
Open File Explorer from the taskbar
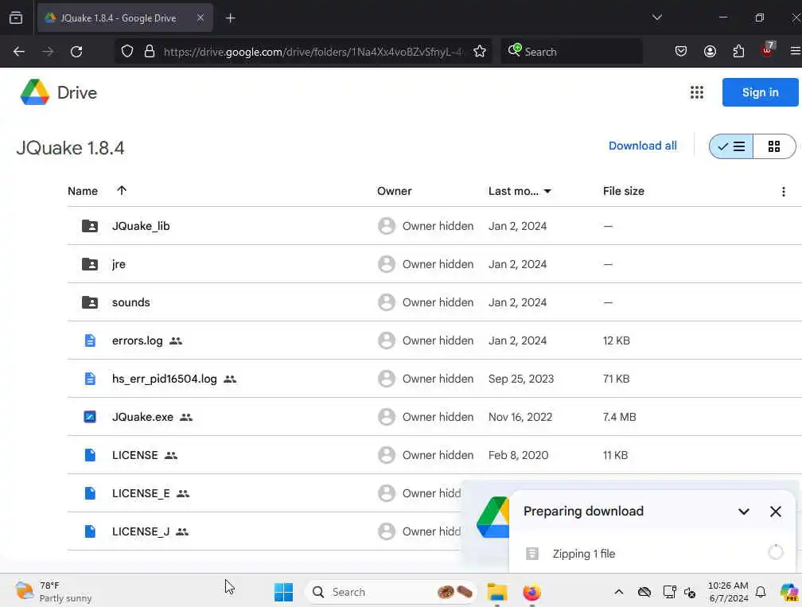[496, 592]
